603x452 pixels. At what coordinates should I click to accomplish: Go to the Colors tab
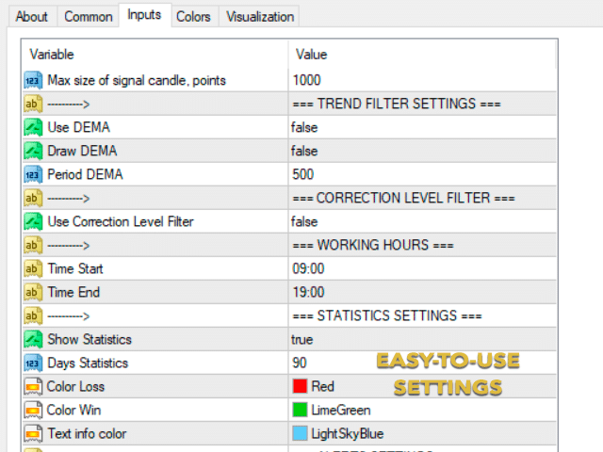pos(193,17)
